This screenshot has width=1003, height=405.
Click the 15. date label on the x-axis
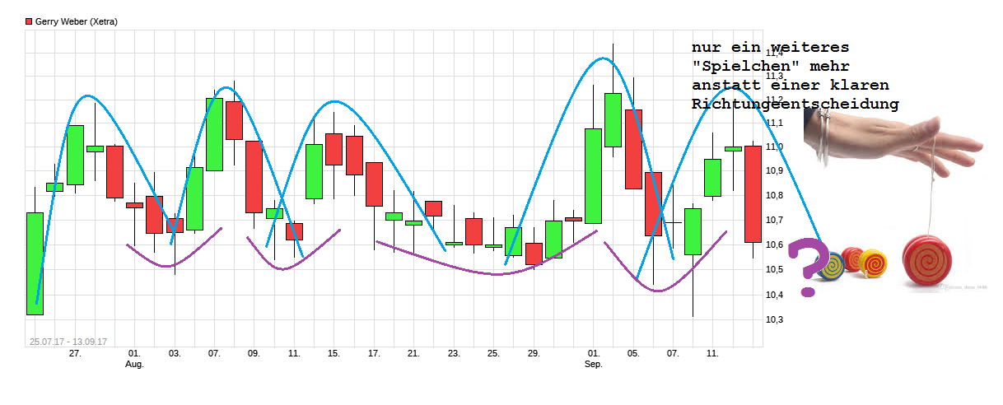pyautogui.click(x=334, y=353)
